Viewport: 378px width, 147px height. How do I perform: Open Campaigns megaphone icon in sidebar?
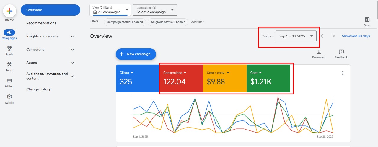point(9,32)
